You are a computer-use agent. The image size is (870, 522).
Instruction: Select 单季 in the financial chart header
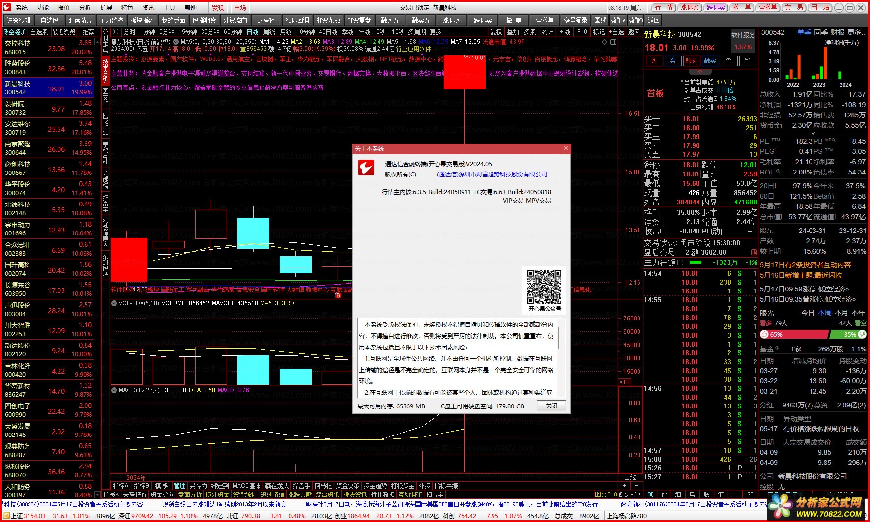tap(804, 32)
